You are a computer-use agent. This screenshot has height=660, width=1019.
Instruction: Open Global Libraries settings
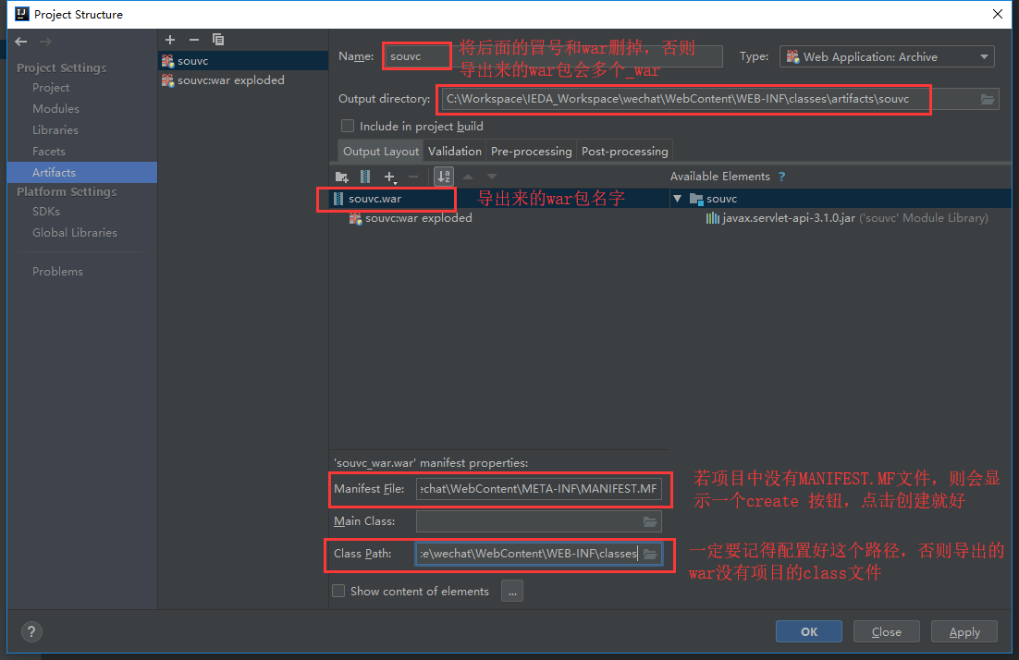click(75, 233)
